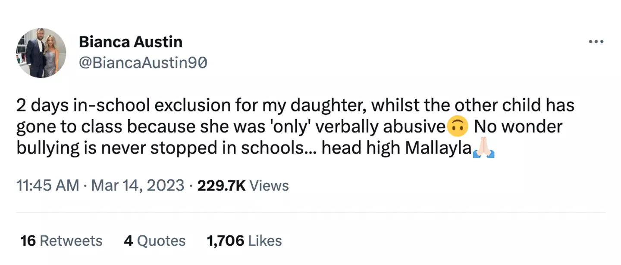Click the upside-down face emoji
Image resolution: width=621 pixels, height=265 pixels.
tap(458, 126)
